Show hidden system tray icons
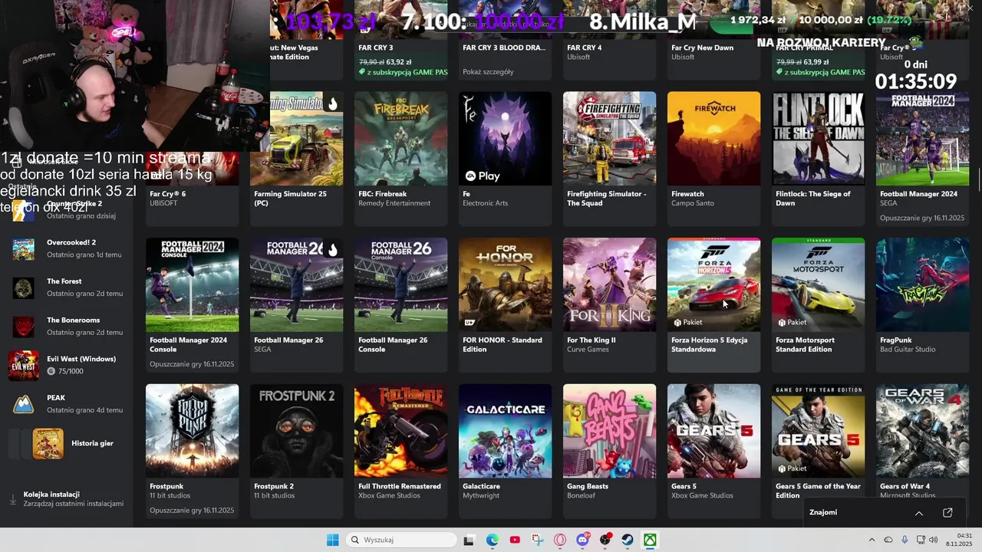The image size is (982, 552). [872, 540]
